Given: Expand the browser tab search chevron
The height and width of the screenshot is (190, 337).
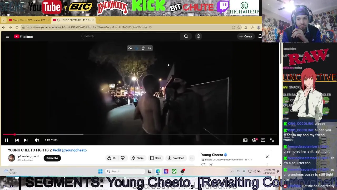Looking at the screenshot, I should click(x=4, y=20).
